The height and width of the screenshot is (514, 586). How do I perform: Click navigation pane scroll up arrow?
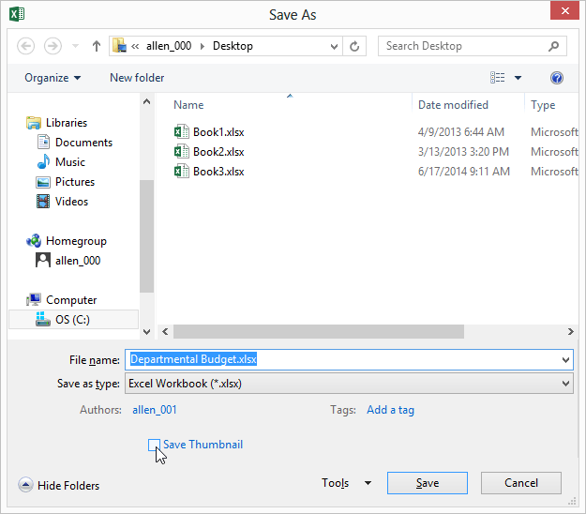147,101
